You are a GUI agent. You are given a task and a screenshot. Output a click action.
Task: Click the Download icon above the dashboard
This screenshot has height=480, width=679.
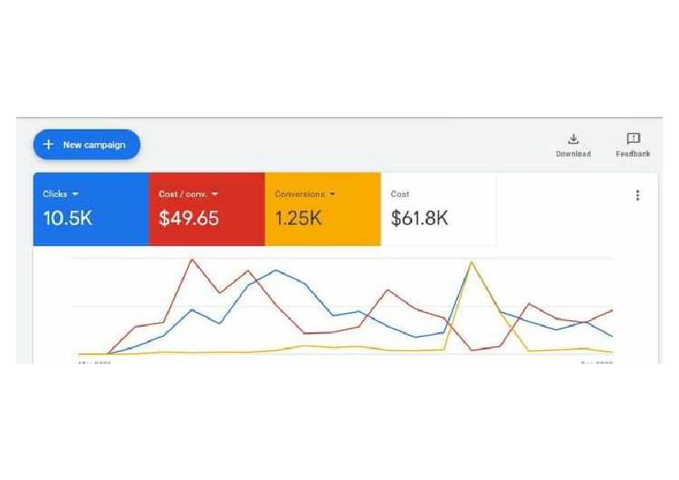573,138
